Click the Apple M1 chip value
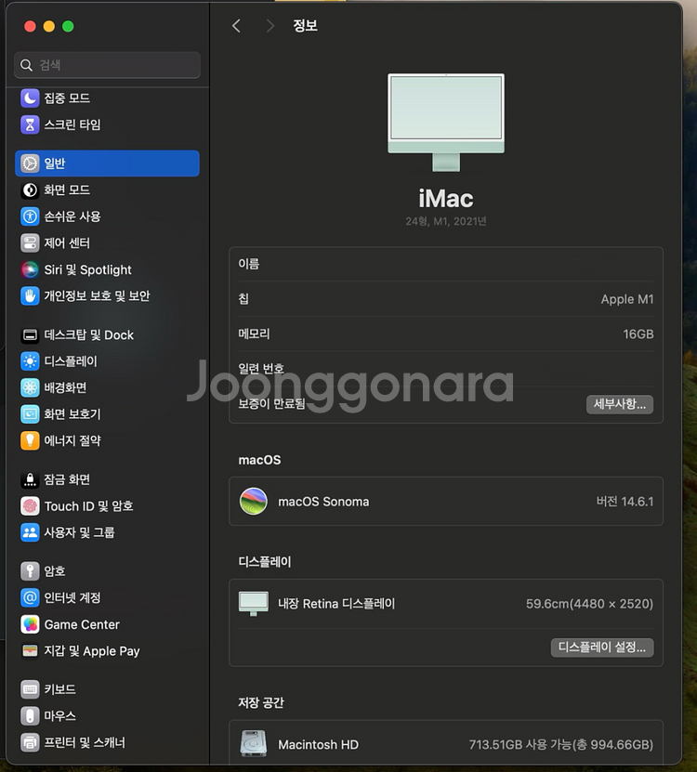697x772 pixels. pos(627,299)
